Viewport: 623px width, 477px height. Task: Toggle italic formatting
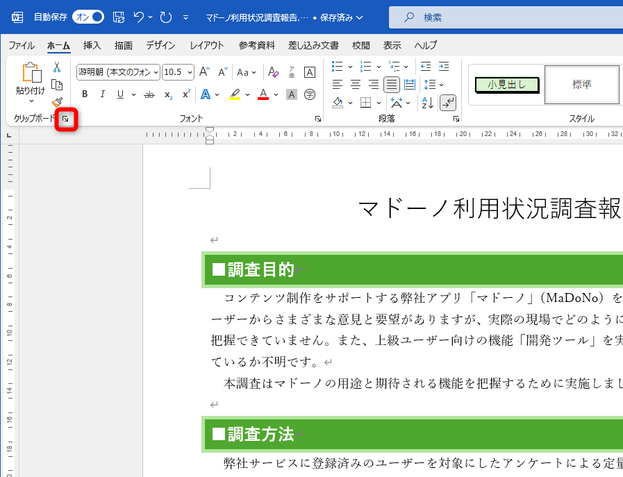point(103,94)
